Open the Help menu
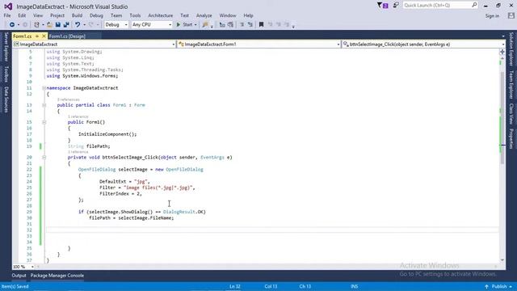517x291 pixels. point(248,15)
